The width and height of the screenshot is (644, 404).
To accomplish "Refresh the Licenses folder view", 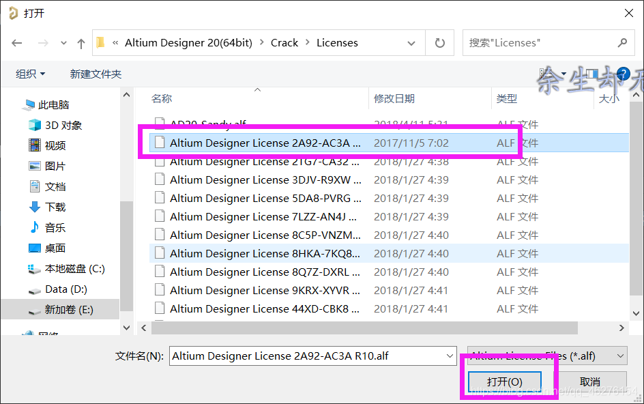I will [x=439, y=43].
